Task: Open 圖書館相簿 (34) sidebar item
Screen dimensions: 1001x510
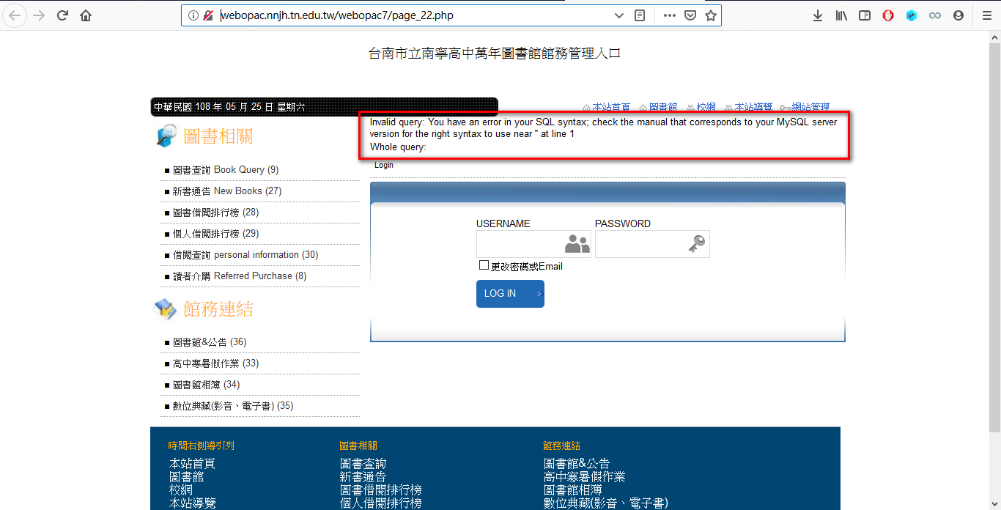Action: point(206,385)
